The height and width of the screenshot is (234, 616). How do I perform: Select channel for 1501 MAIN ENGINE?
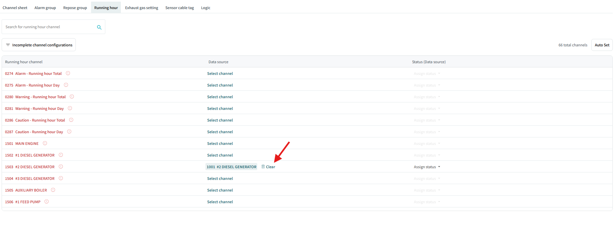point(220,144)
